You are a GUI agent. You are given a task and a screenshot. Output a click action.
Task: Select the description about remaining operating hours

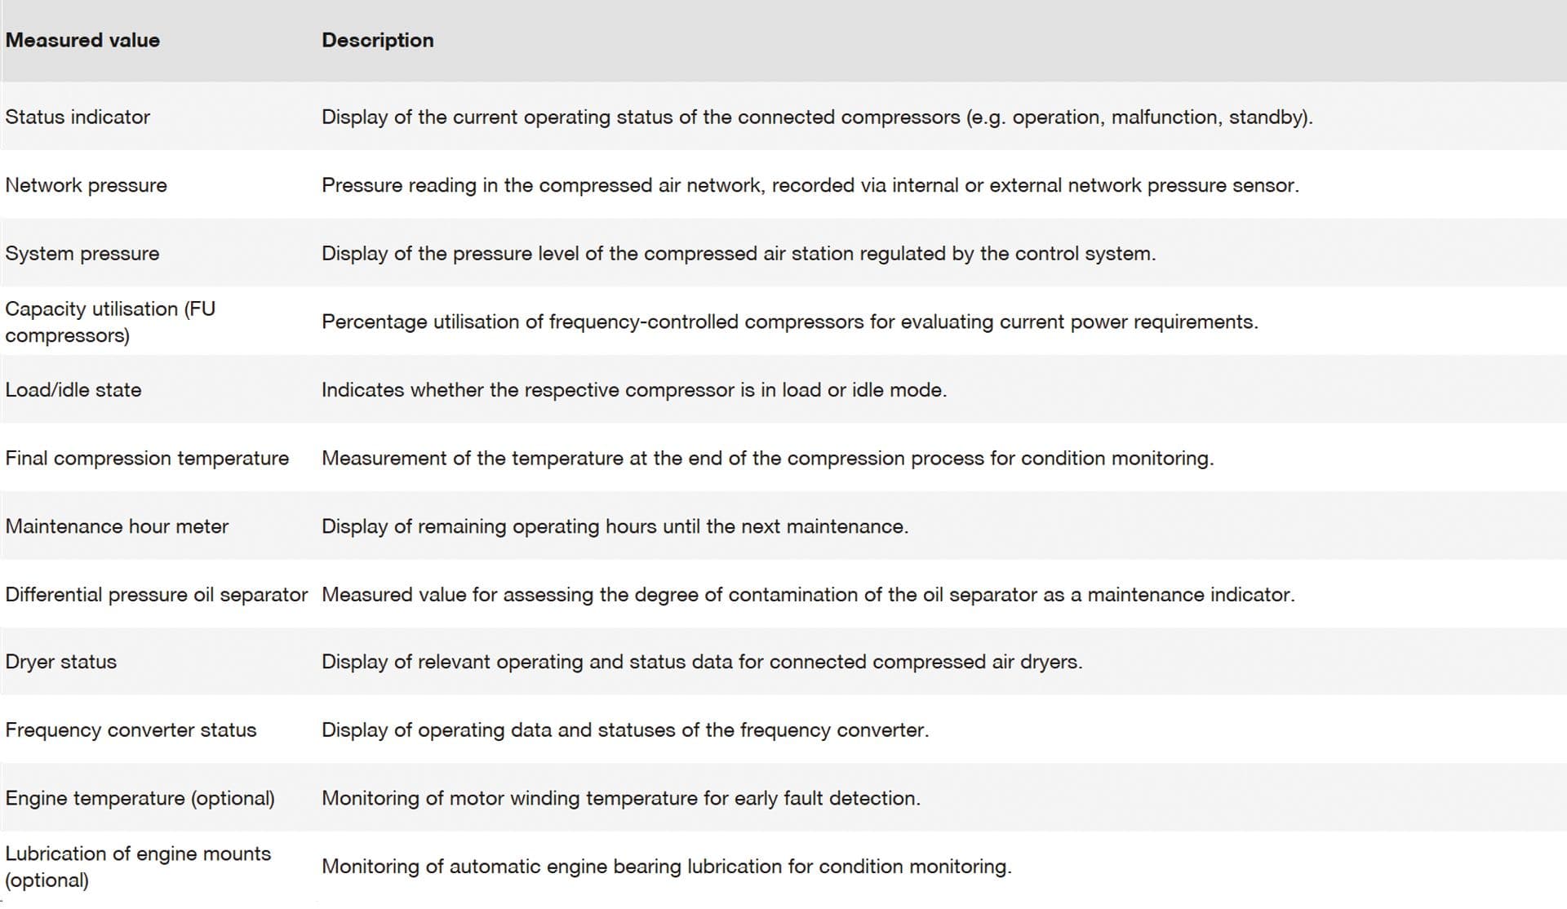(615, 526)
